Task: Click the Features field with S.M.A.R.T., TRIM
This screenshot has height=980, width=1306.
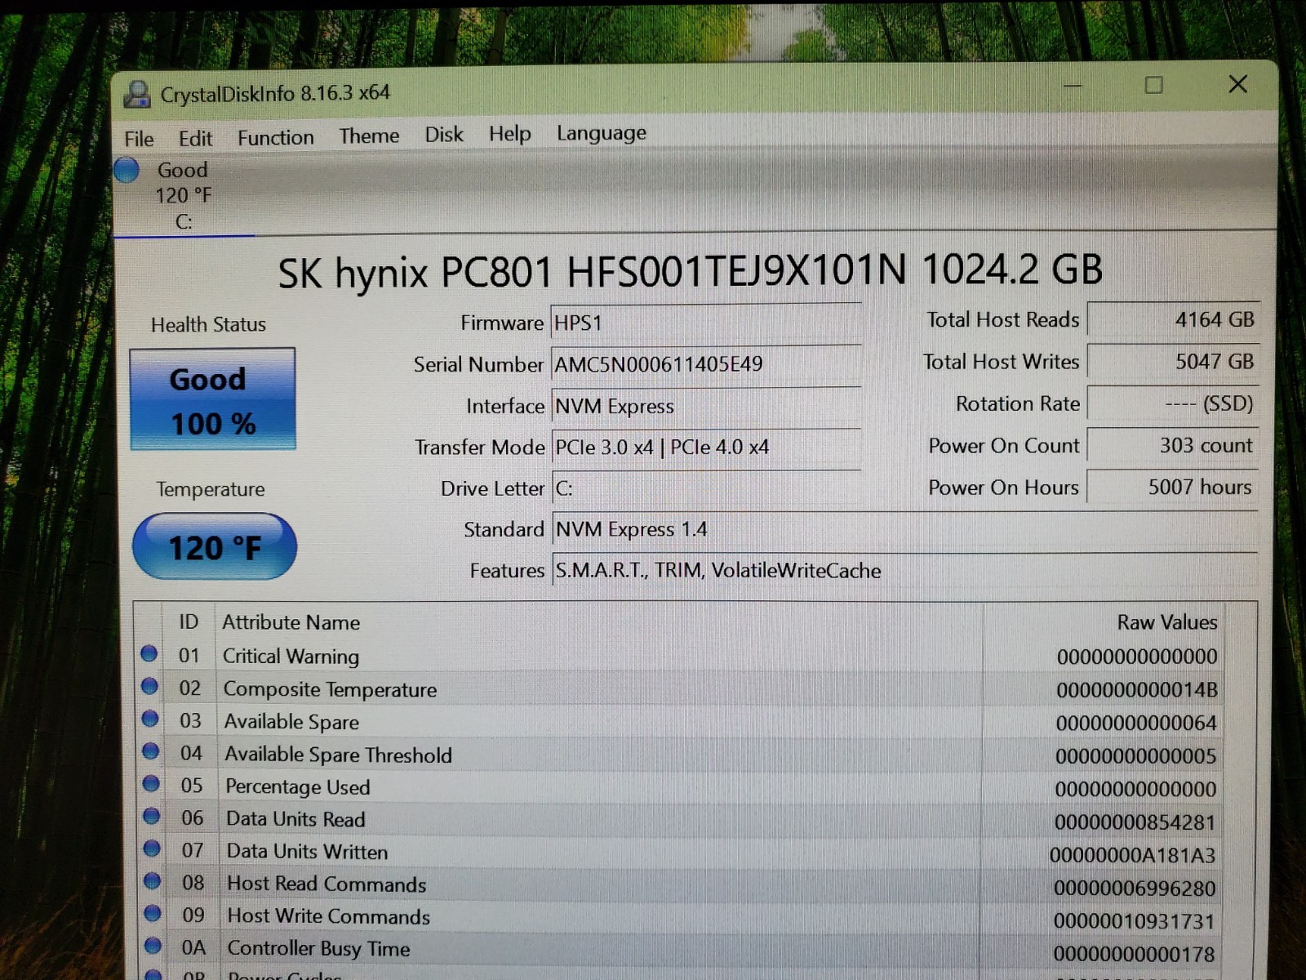Action: click(x=904, y=570)
